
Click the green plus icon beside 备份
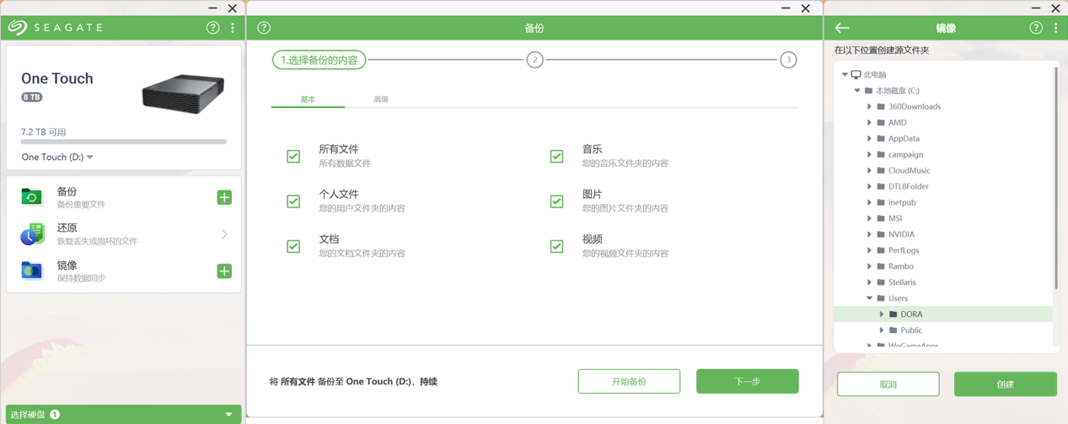click(224, 197)
